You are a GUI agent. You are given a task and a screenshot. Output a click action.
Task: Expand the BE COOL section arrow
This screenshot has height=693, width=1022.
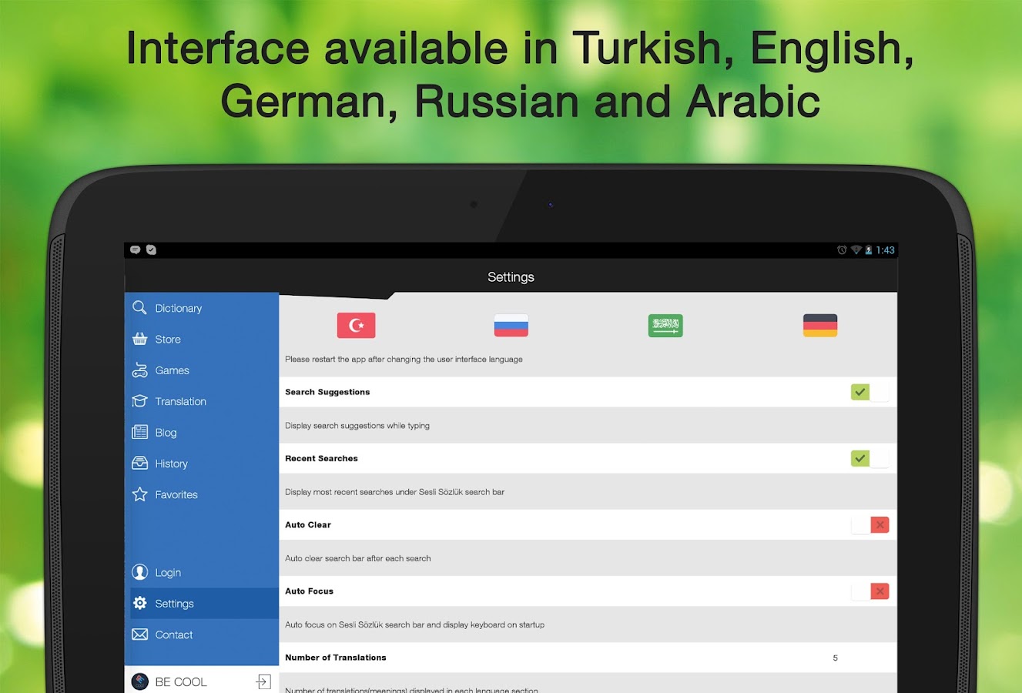pyautogui.click(x=263, y=681)
